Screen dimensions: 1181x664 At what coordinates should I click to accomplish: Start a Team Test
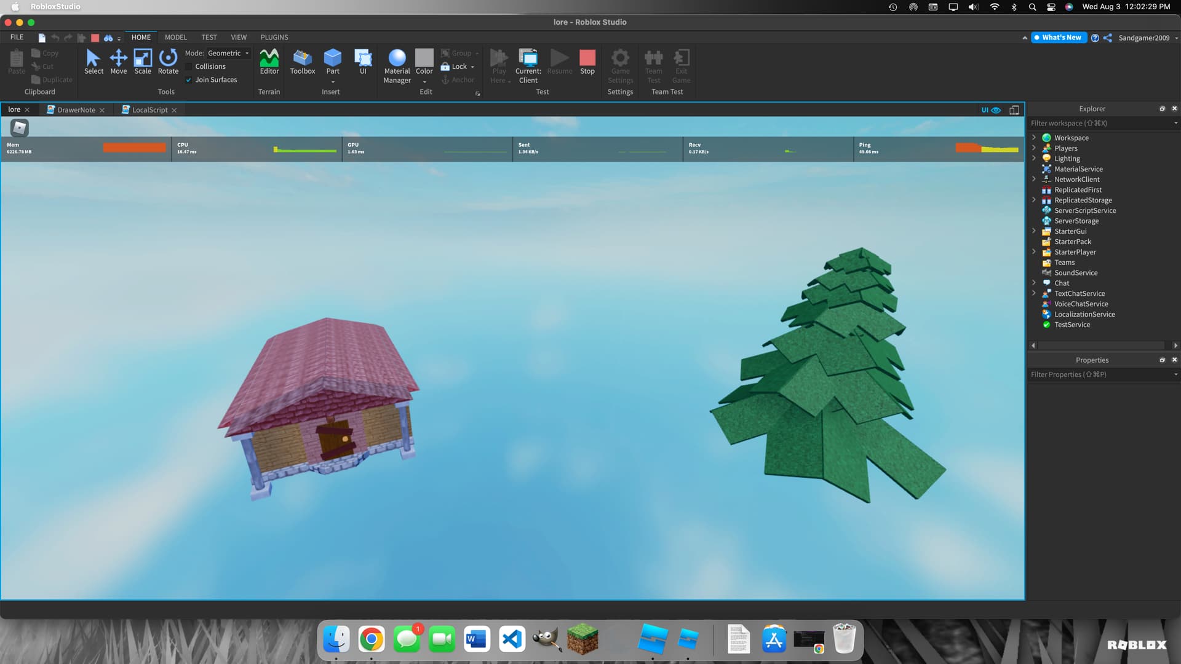coord(654,66)
